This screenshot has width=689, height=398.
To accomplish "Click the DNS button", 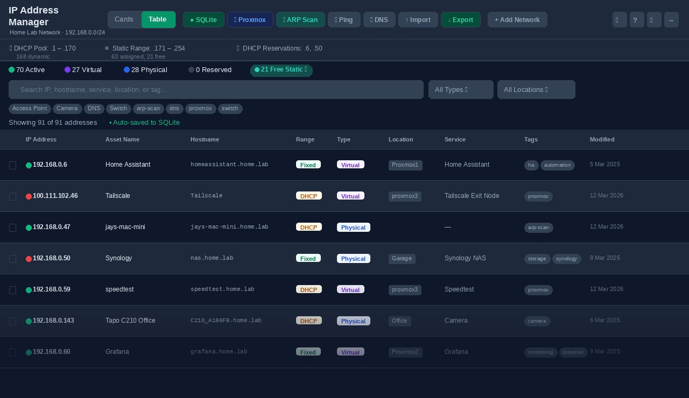I will click(x=379, y=19).
